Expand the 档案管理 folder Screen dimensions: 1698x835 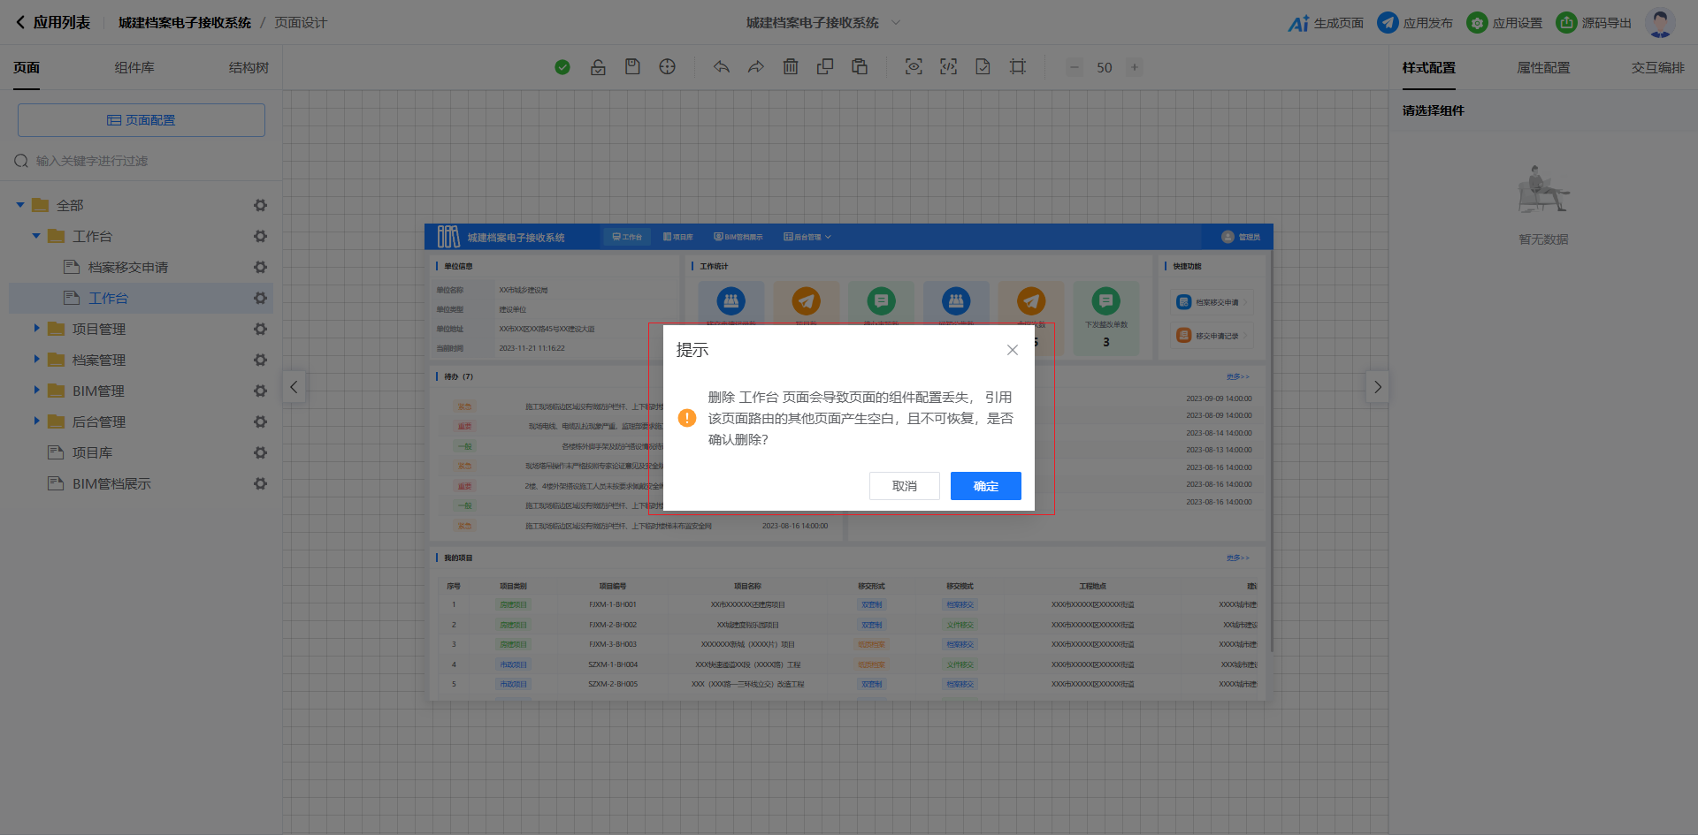click(x=37, y=360)
